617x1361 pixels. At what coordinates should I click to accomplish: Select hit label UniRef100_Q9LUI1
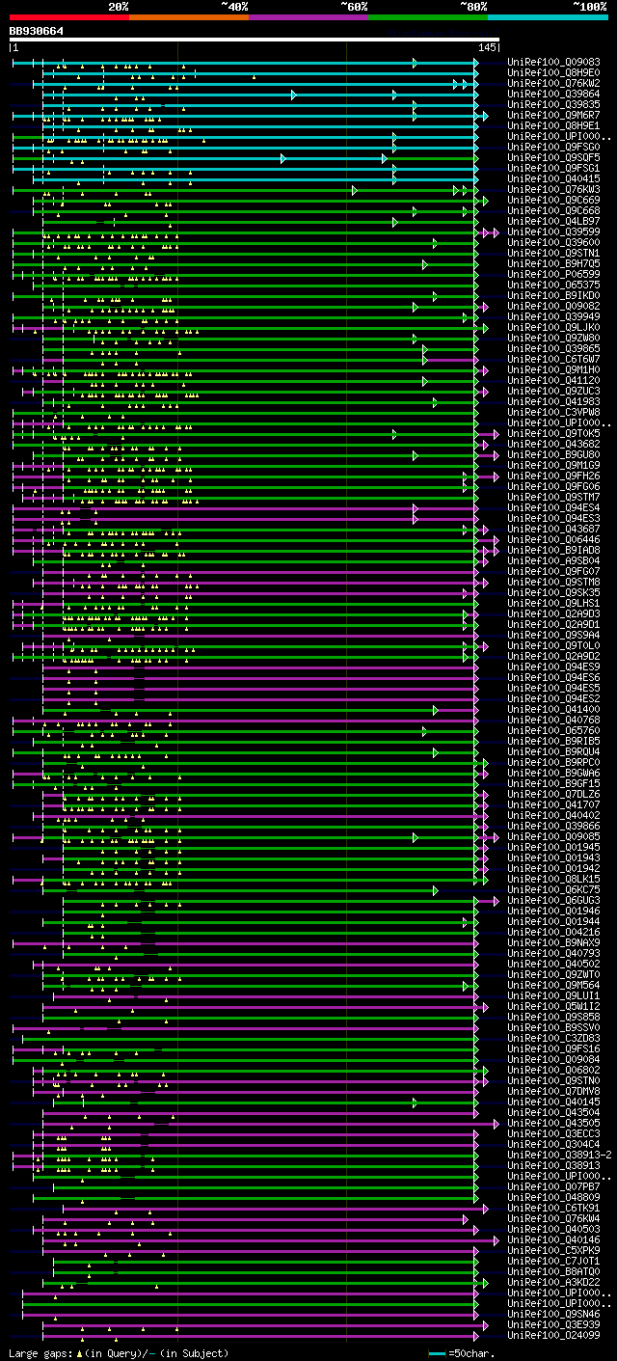point(553,995)
